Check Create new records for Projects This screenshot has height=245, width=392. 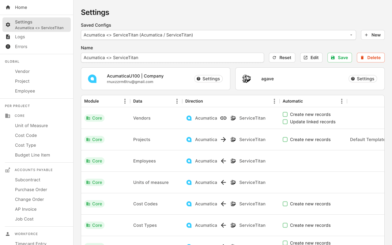point(285,139)
